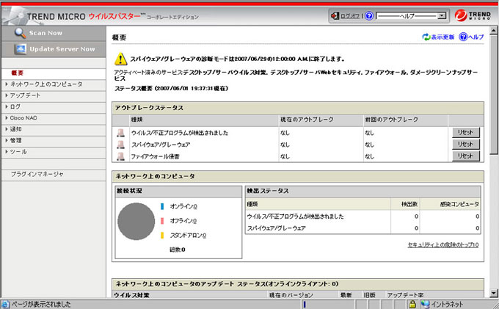499x309 pixels.
Task: Open プラグインマネージャ from the sidebar
Action: click(37, 174)
